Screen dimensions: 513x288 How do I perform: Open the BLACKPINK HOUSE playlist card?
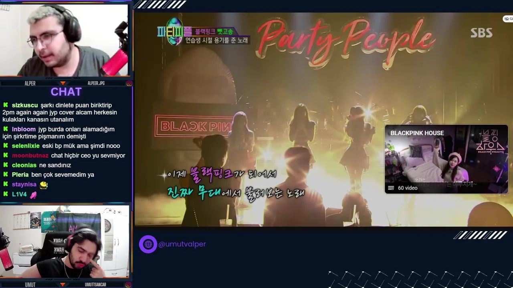446,159
